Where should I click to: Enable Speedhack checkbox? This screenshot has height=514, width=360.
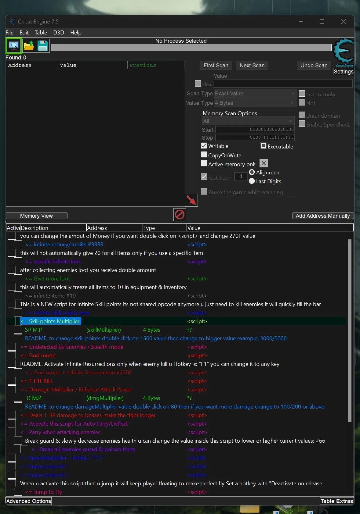click(302, 124)
